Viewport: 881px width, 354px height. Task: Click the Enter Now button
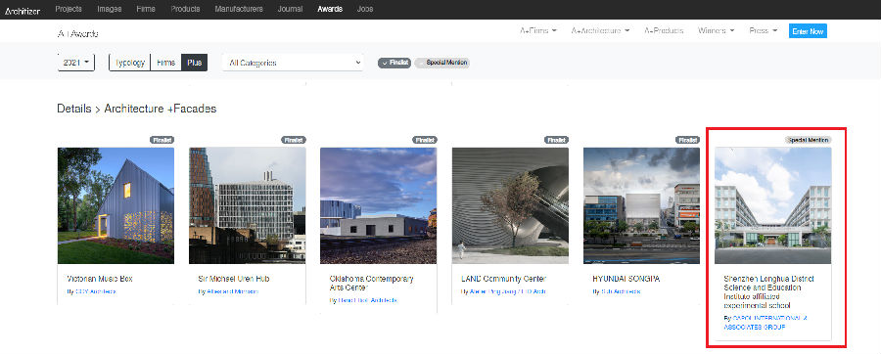click(808, 31)
